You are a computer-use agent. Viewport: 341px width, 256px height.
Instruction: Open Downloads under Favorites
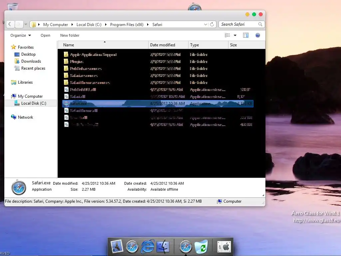(x=31, y=61)
